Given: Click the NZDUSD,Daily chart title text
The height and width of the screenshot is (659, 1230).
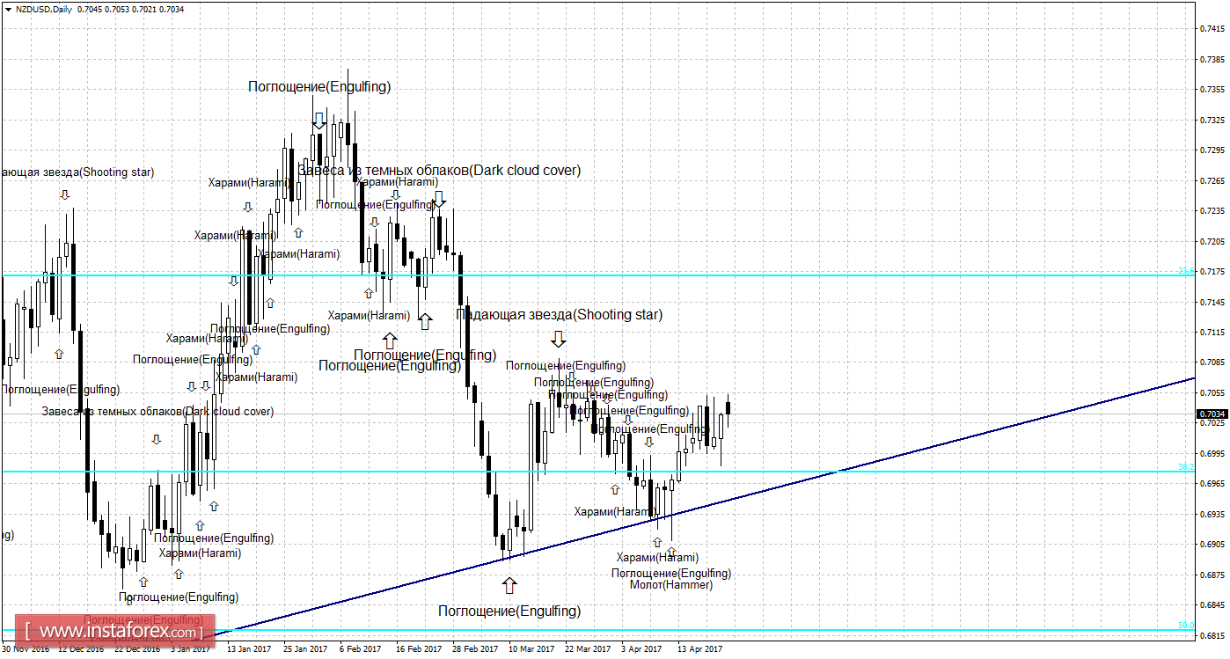Looking at the screenshot, I should [x=44, y=9].
